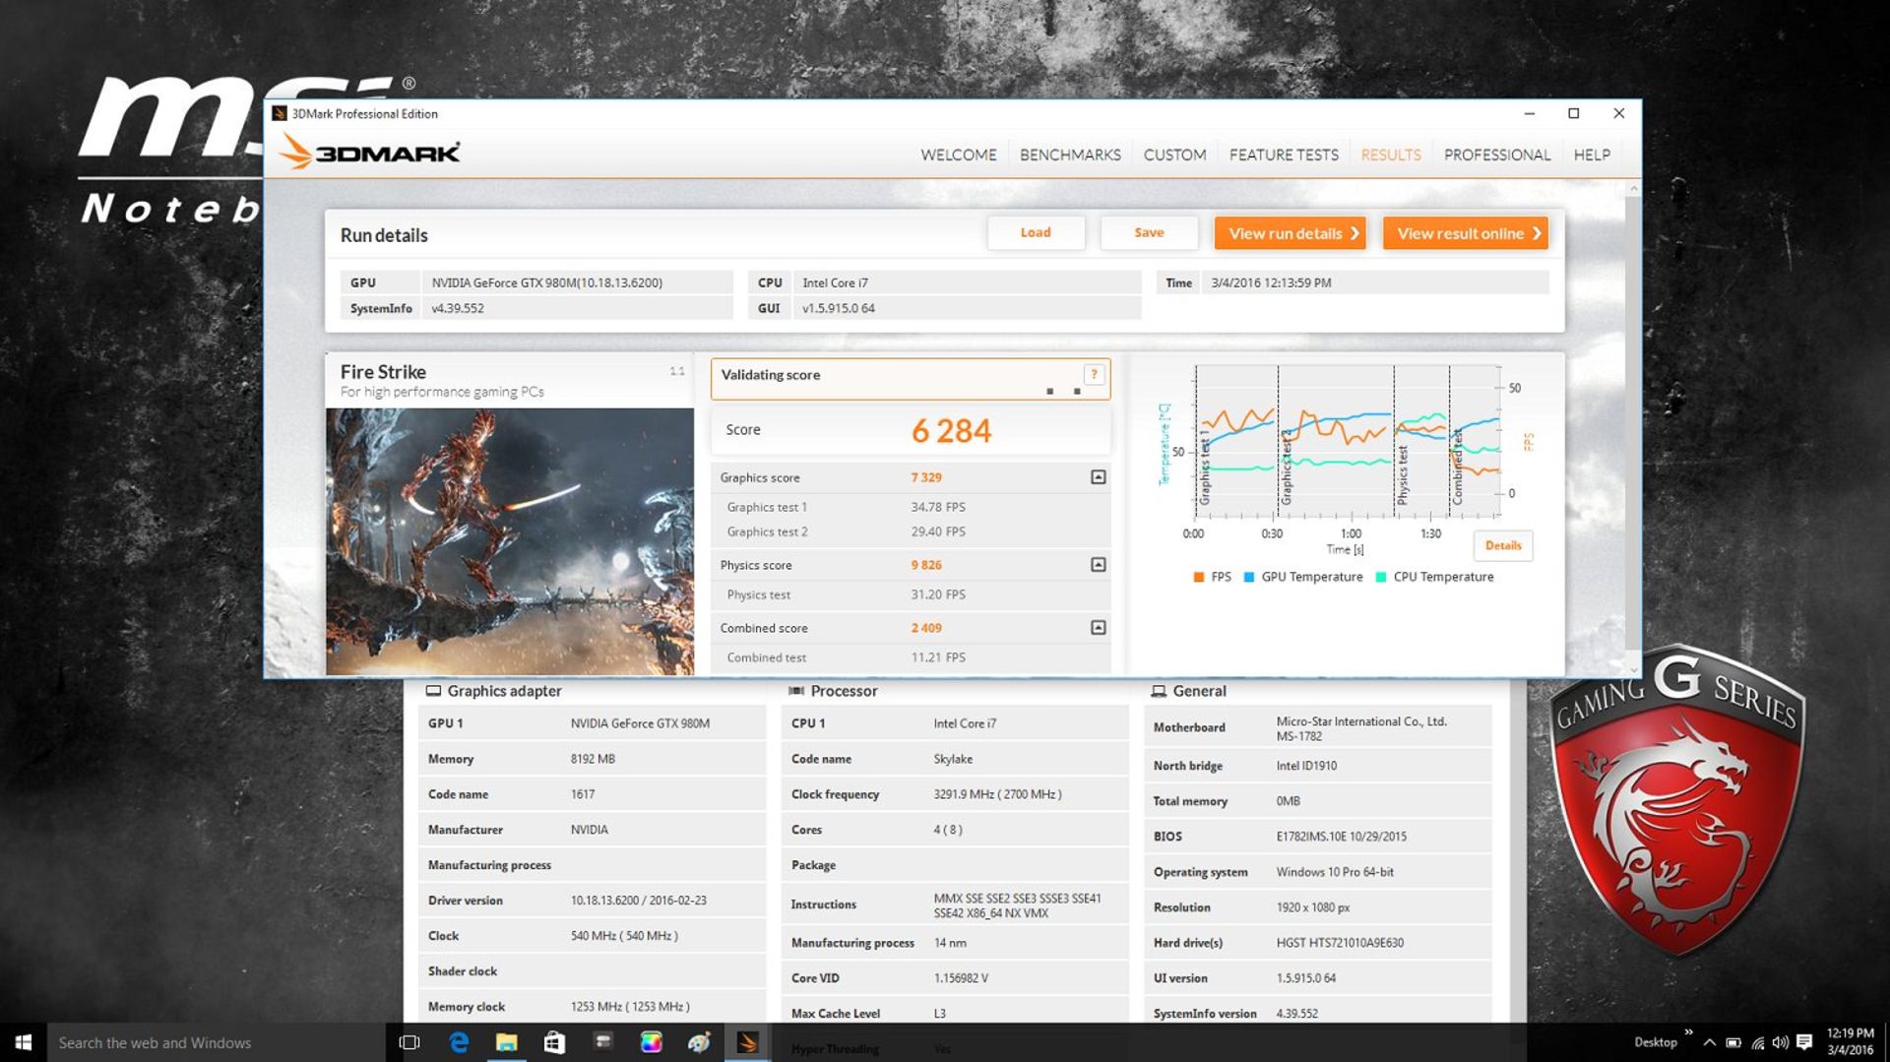1890x1062 pixels.
Task: Open File Explorer from the taskbar
Action: [506, 1042]
